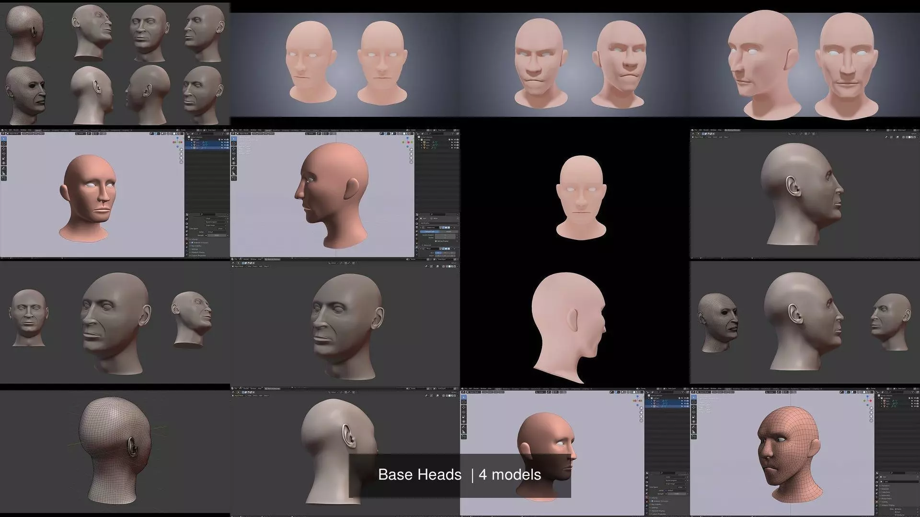Open the File menu in front-facing head window
The image size is (920, 517).
click(x=6, y=130)
